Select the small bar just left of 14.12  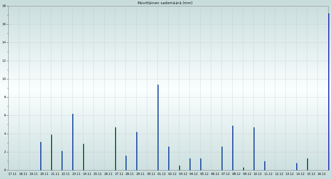(297, 167)
